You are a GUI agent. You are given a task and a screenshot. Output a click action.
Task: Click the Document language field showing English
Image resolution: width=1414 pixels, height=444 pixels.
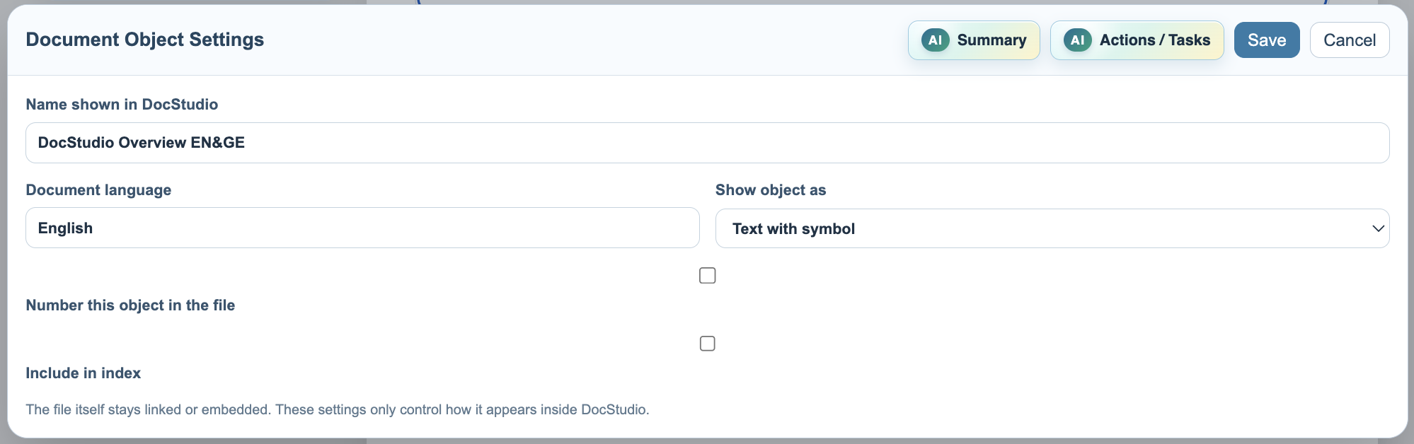[x=362, y=228]
